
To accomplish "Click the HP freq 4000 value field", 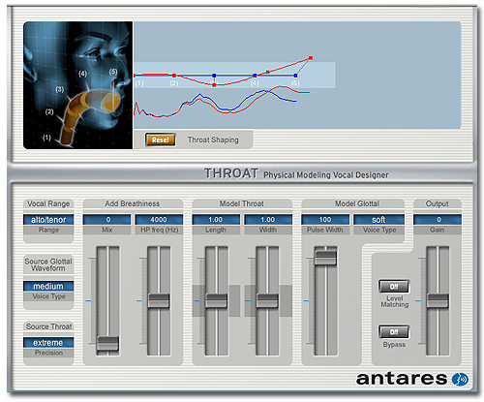I will [159, 220].
